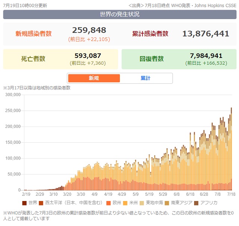Click the アフリカ legend color swatch
239x226 pixels.
pos(196,203)
